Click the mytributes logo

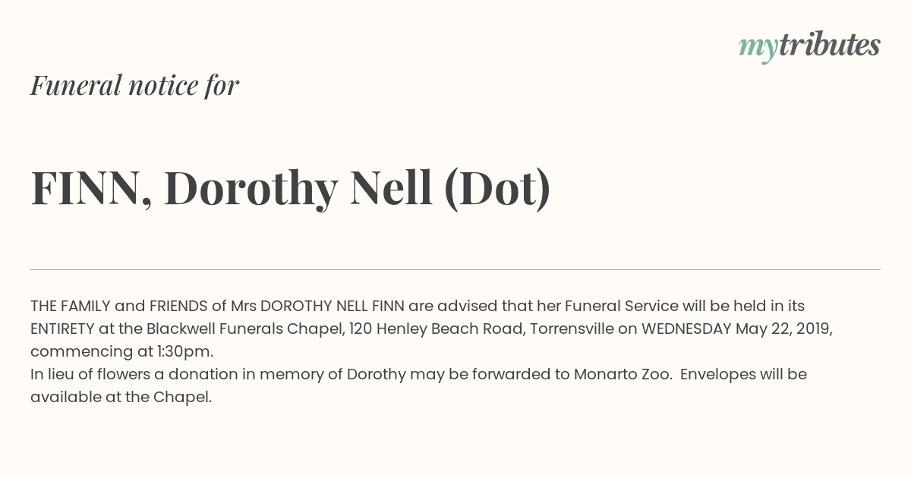[809, 46]
